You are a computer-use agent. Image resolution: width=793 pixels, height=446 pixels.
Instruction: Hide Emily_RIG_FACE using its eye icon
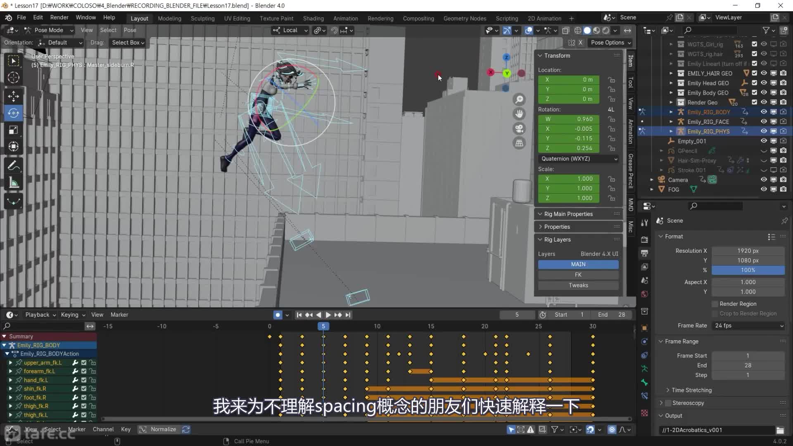coord(764,122)
